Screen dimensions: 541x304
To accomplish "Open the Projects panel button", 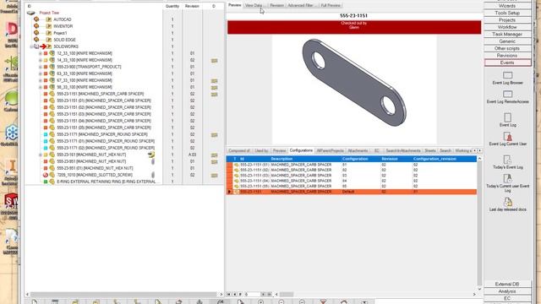I will tap(507, 20).
